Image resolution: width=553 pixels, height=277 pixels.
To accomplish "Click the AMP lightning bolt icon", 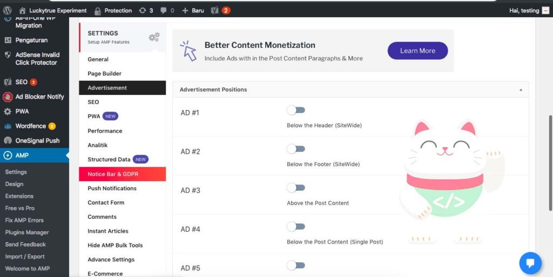I will pos(8,155).
